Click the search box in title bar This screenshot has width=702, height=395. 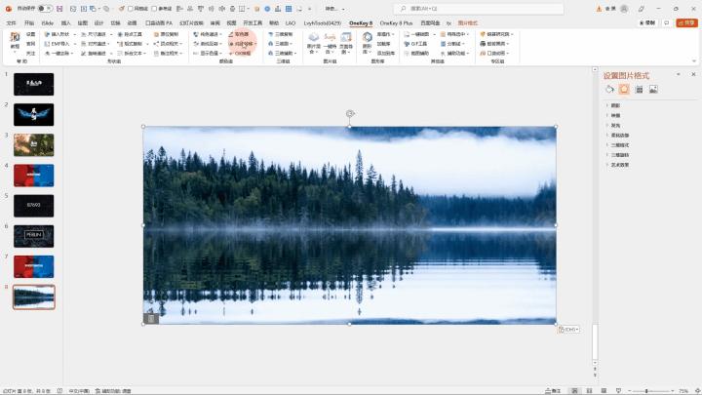coord(479,9)
